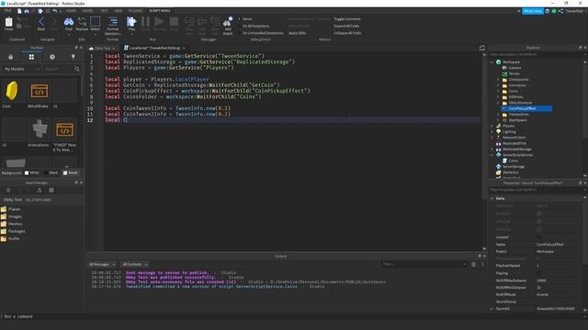Open the My Models dropdown
The image size is (588, 330).
pyautogui.click(x=21, y=70)
